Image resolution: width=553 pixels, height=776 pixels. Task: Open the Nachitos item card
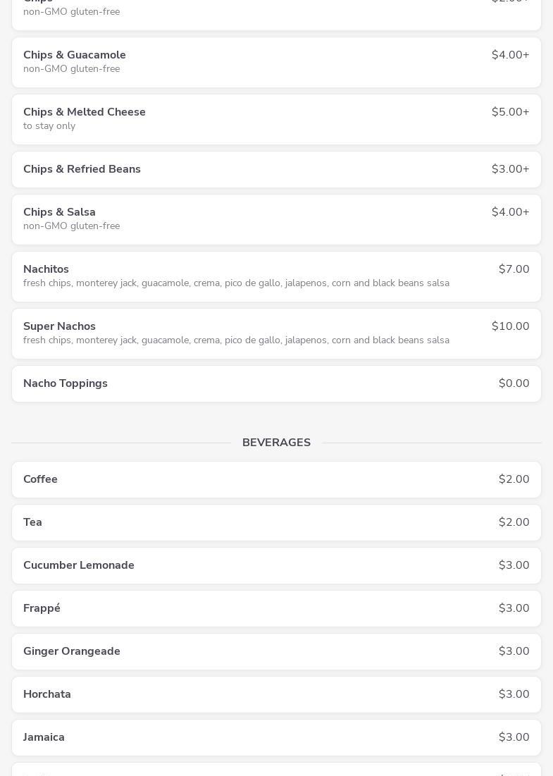pyautogui.click(x=46, y=269)
